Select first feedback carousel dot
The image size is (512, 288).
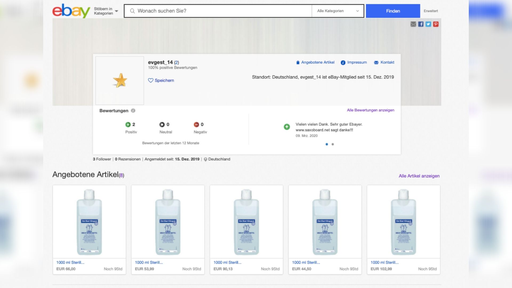pos(327,144)
